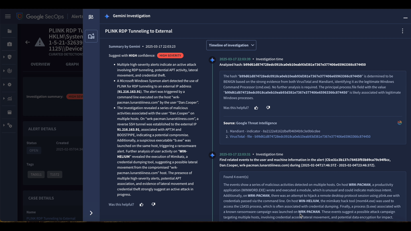Open the Timeline of investigation dropdown
This screenshot has width=411, height=231.
tap(231, 45)
